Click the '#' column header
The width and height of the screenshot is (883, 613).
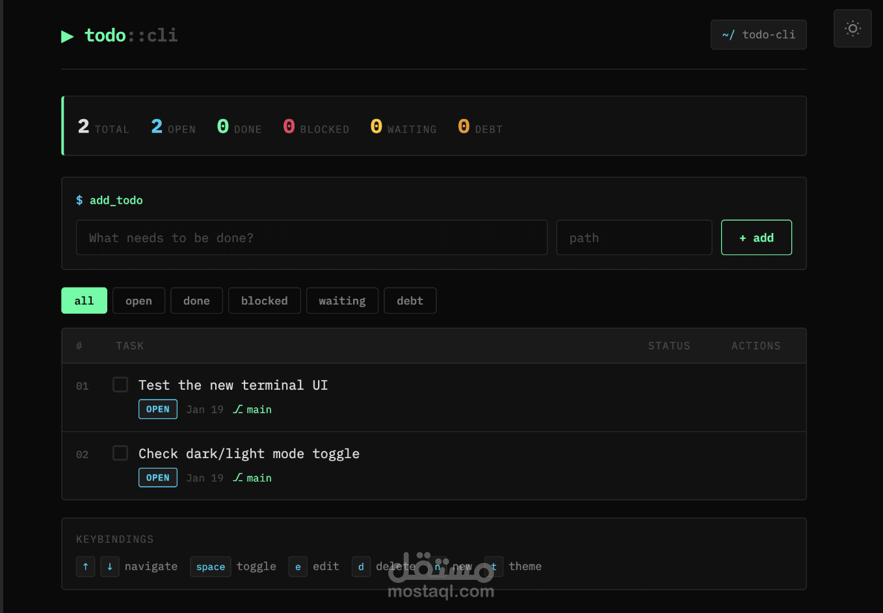point(79,346)
